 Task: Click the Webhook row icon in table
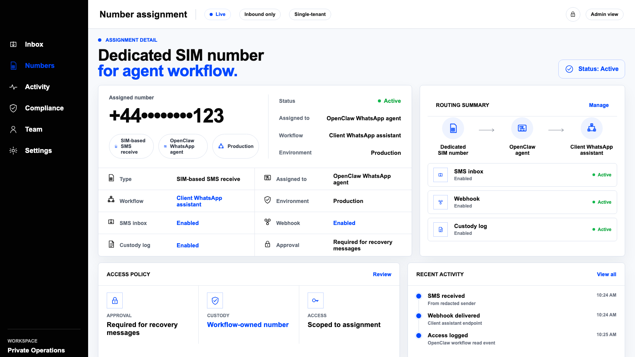tap(268, 222)
